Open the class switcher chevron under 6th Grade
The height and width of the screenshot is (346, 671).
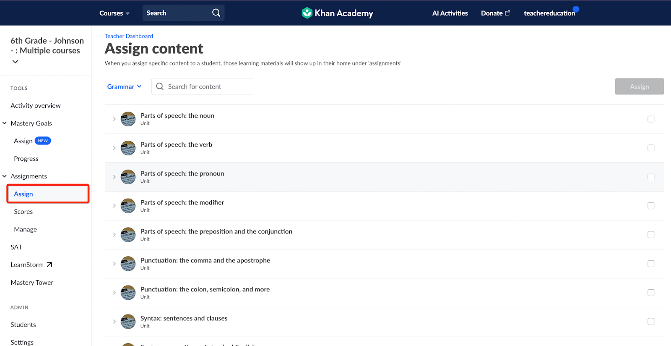pos(16,61)
